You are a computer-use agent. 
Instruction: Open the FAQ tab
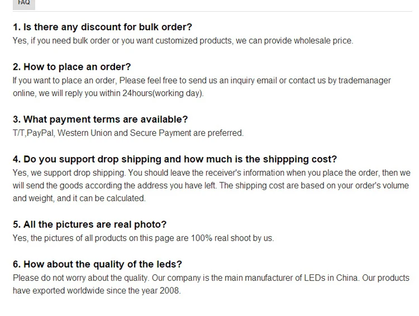(24, 4)
